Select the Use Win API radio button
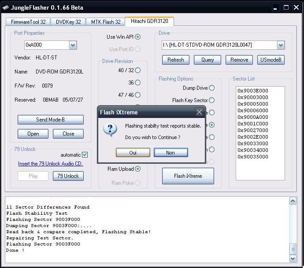This screenshot has width=304, height=268. (137, 37)
